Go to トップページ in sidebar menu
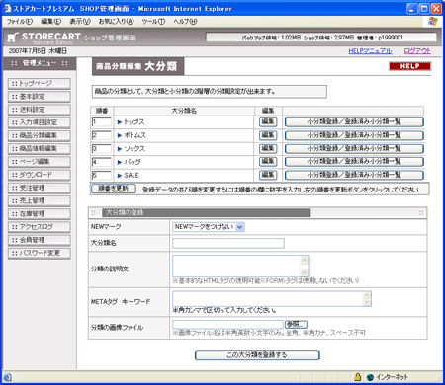Image resolution: width=445 pixels, height=385 pixels. 40,84
